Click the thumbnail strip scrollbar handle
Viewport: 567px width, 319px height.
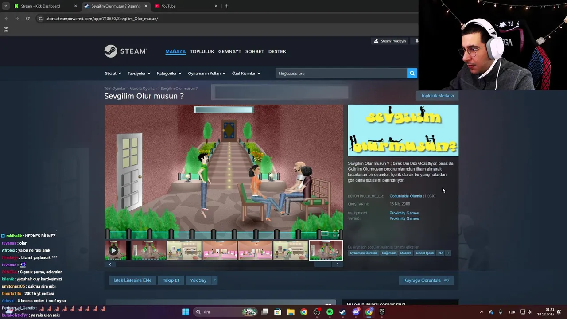point(322,265)
